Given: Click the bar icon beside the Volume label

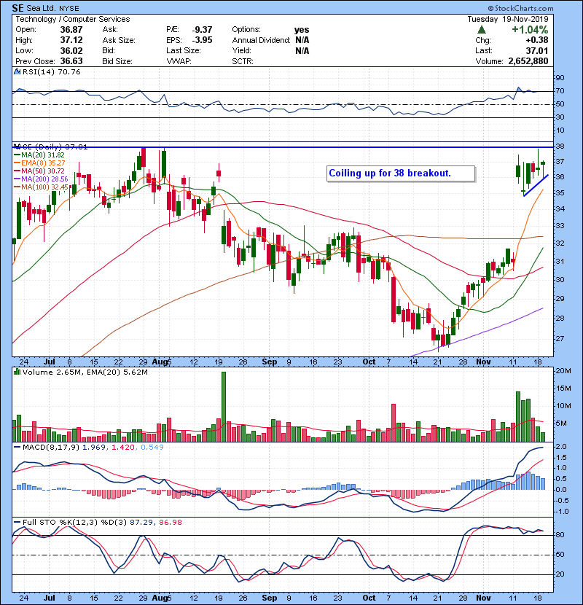Looking at the screenshot, I should point(17,372).
